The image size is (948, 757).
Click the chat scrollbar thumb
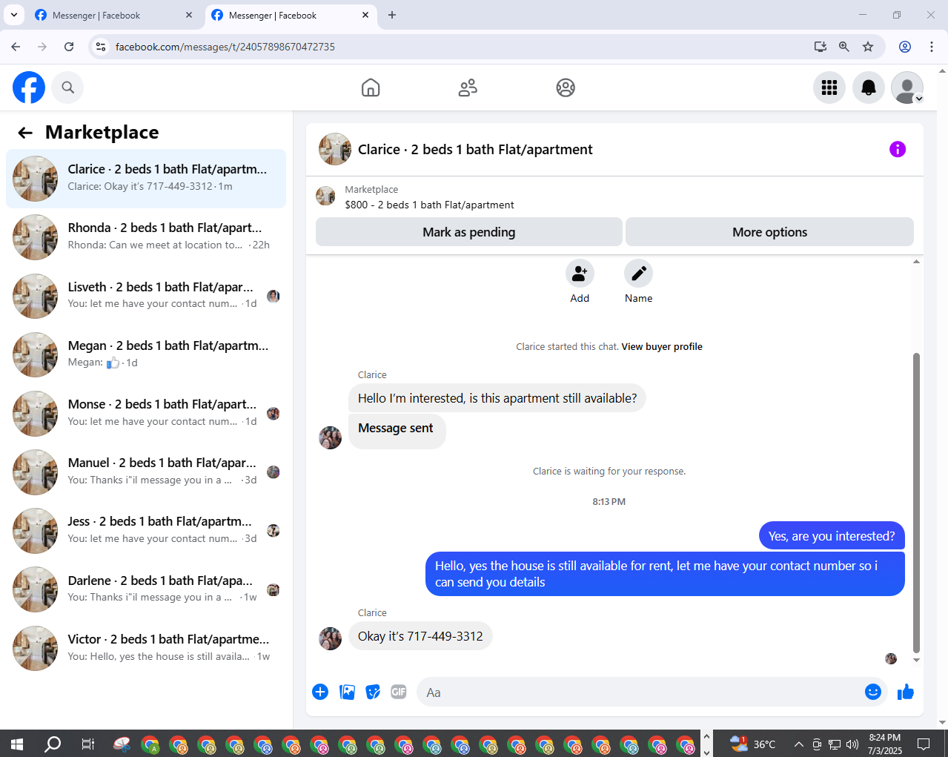tap(916, 503)
